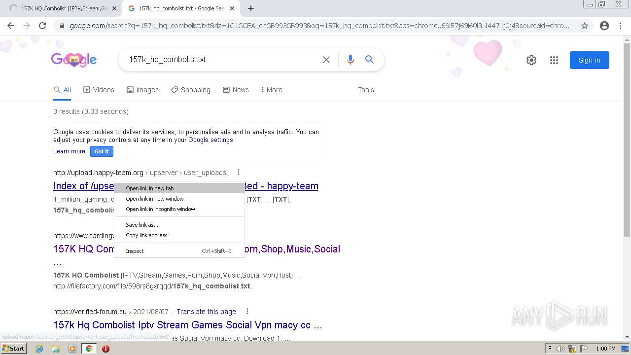This screenshot has width=631, height=355.
Task: Open three-dot menu beside happy-team result
Action: [x=238, y=173]
